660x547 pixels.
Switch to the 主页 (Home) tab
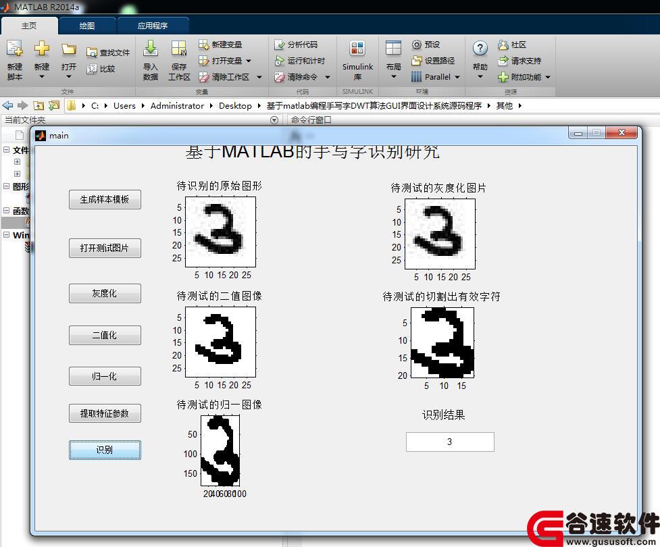pos(29,26)
